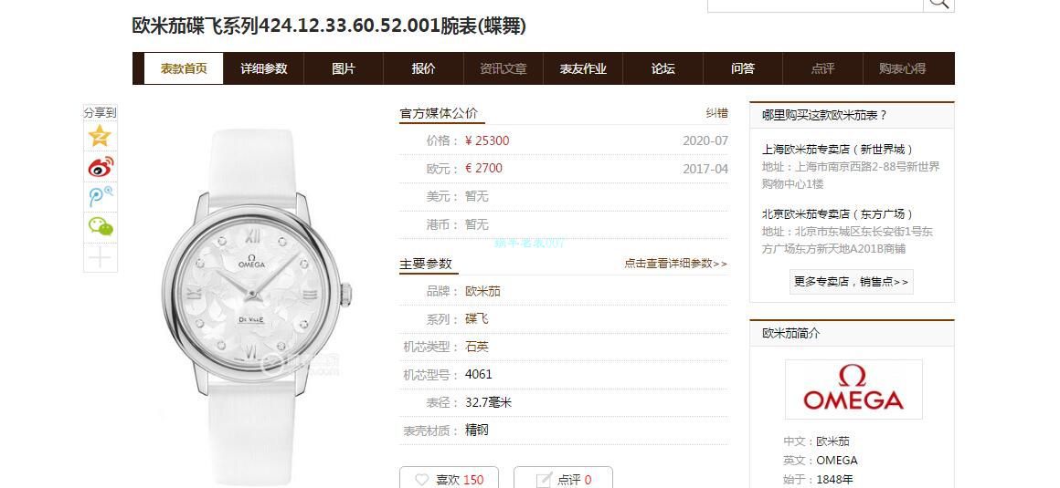Click the heart icon beside 喜欢 150
This screenshot has width=1060, height=488.
[x=422, y=480]
